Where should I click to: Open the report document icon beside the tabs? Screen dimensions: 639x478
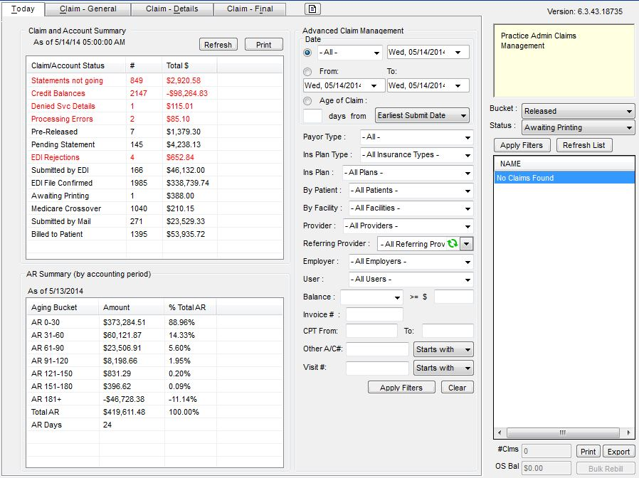(310, 9)
